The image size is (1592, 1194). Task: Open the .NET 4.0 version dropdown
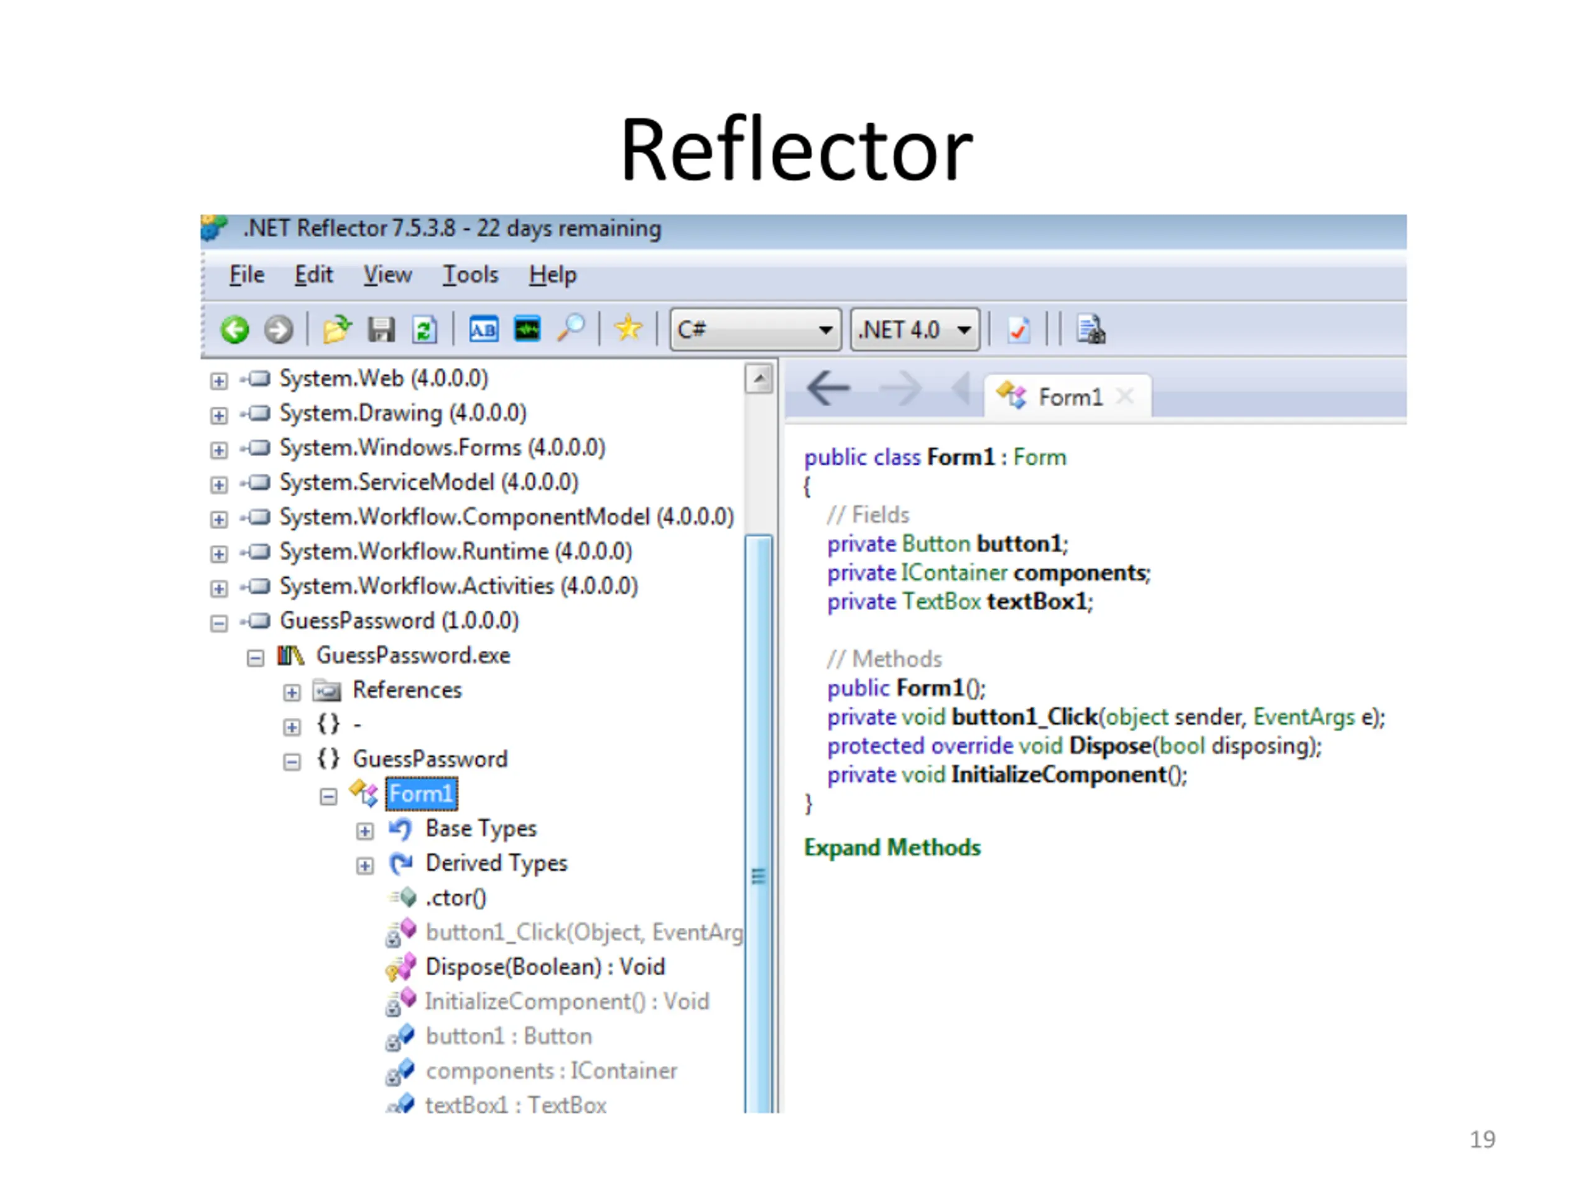915,330
